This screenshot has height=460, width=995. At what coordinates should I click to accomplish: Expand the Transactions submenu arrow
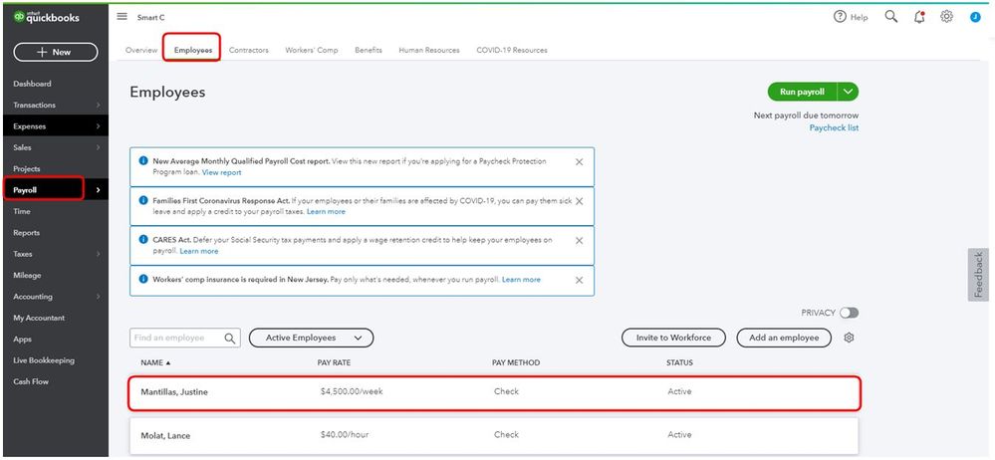coord(98,106)
